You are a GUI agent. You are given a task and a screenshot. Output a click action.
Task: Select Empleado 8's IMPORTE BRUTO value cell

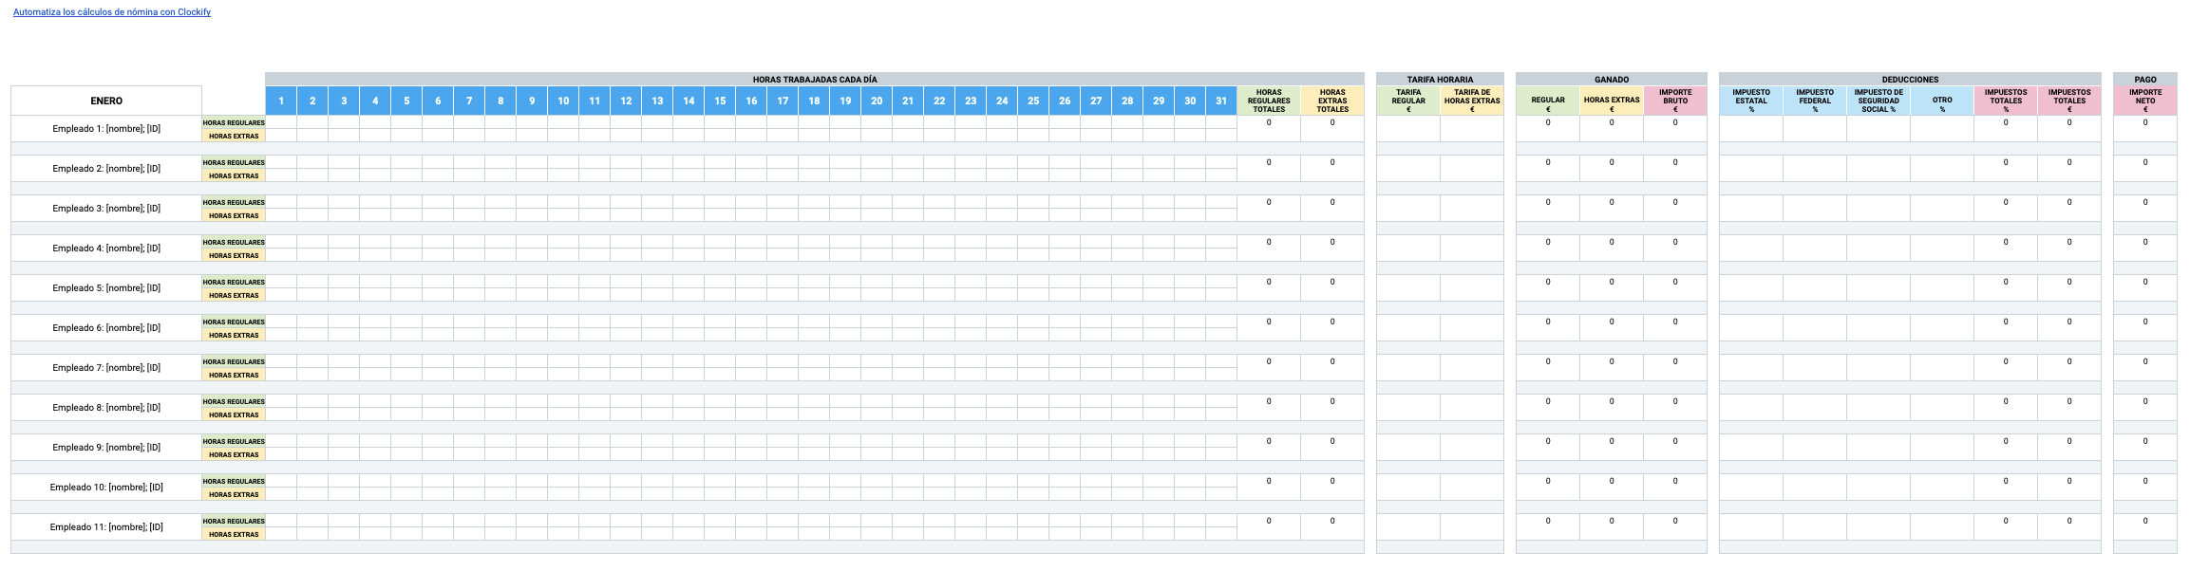pyautogui.click(x=1675, y=408)
